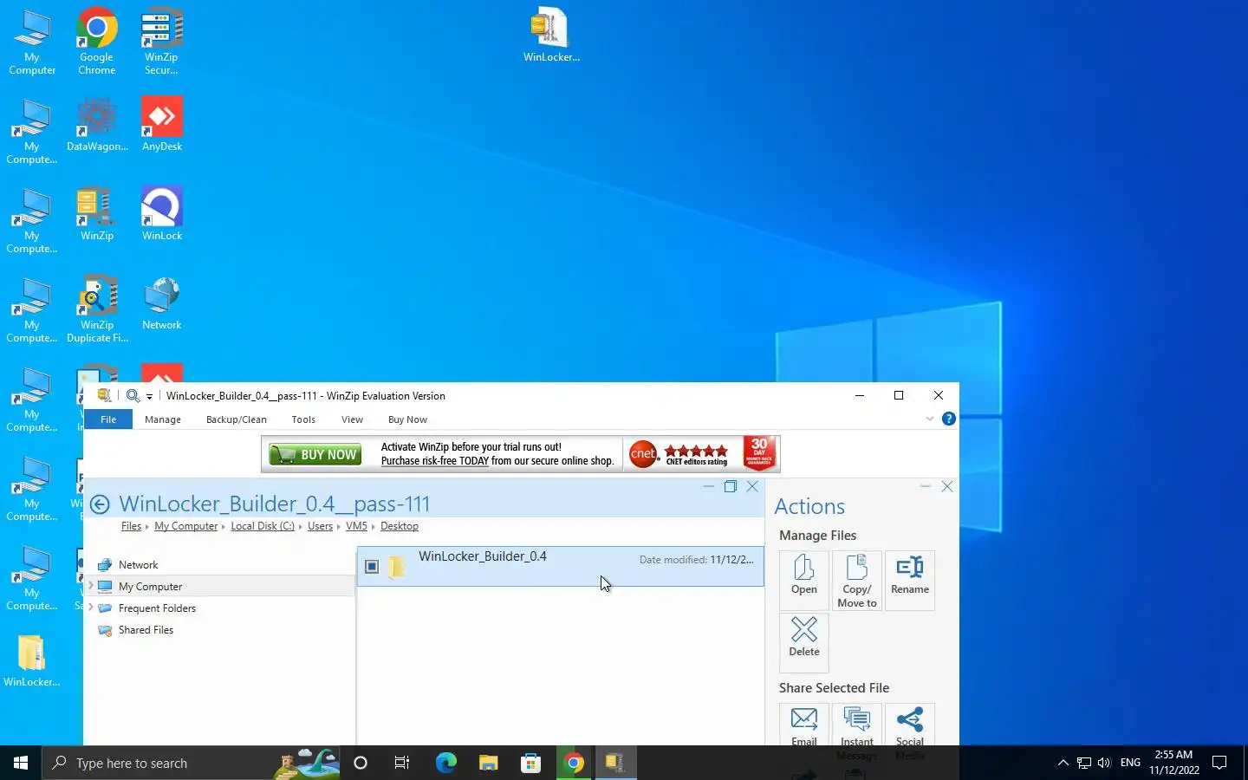Expand My Computer tree node
This screenshot has width=1248, height=780.
91,586
